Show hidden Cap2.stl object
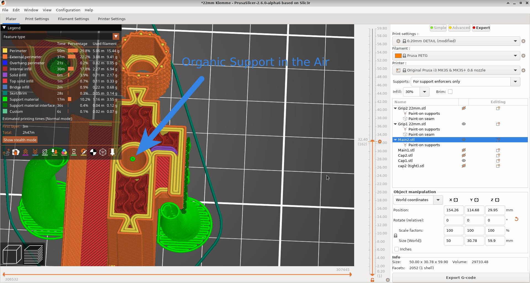The image size is (530, 283). [x=464, y=156]
